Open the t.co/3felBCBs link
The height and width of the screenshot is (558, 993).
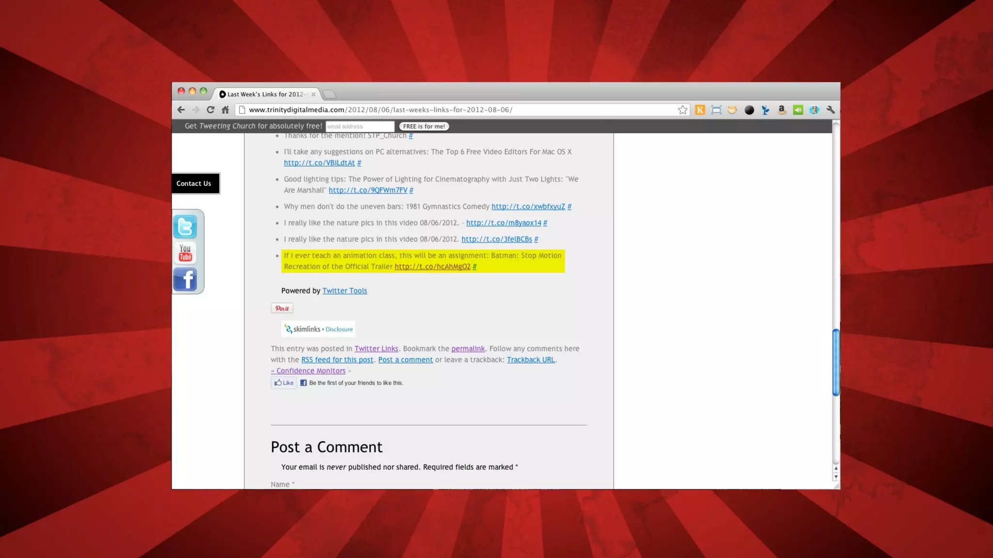point(496,239)
